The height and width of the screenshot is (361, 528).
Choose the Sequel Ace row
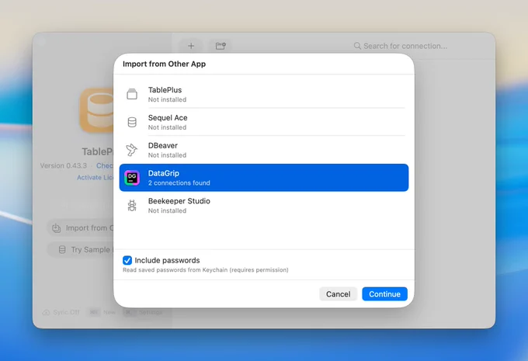click(x=264, y=122)
